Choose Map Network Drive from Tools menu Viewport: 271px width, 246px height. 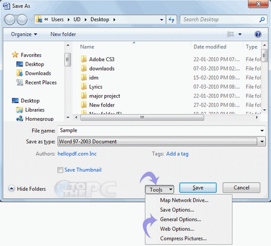[x=184, y=200]
